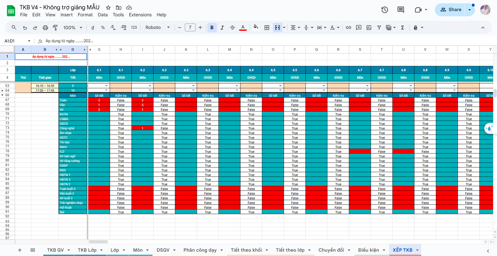This screenshot has width=497, height=256.
Task: Expand hidden columns left of column G
Action: [90, 49]
